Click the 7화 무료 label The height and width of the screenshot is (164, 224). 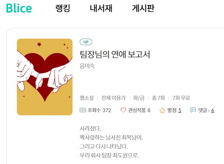point(181,98)
